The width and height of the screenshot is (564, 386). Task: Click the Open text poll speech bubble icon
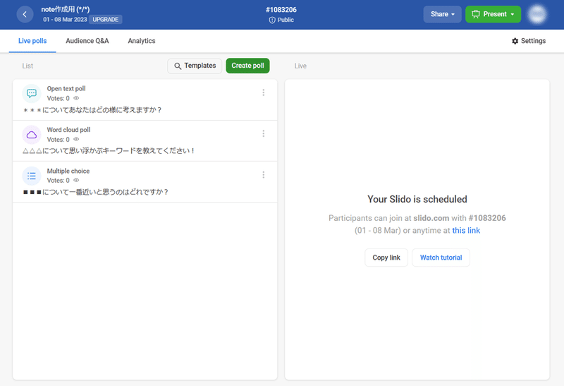pos(32,94)
